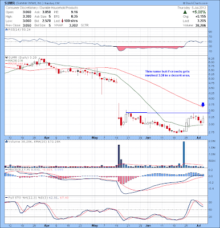The image size is (220, 228).
Task: Click the SCTR label
Action: (85, 25)
